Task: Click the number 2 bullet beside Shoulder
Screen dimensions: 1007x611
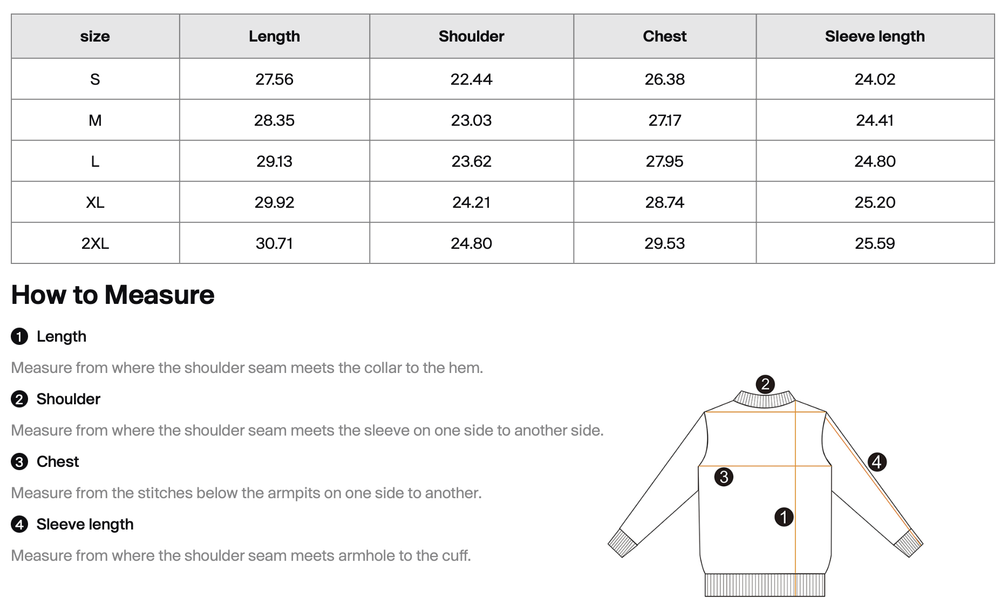Action: coord(19,399)
